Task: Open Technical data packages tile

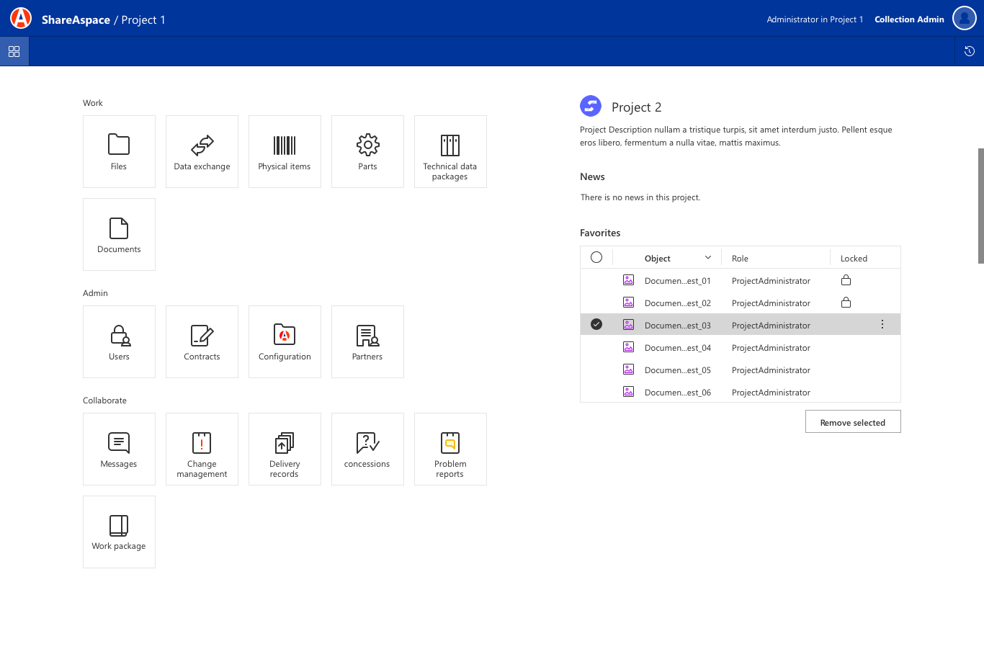Action: (450, 152)
